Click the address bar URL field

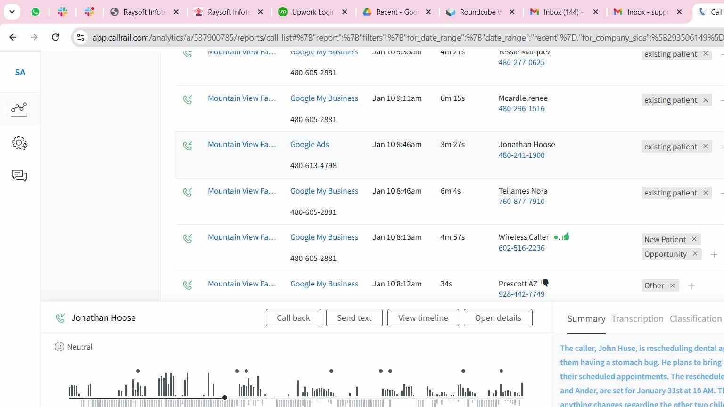[407, 37]
